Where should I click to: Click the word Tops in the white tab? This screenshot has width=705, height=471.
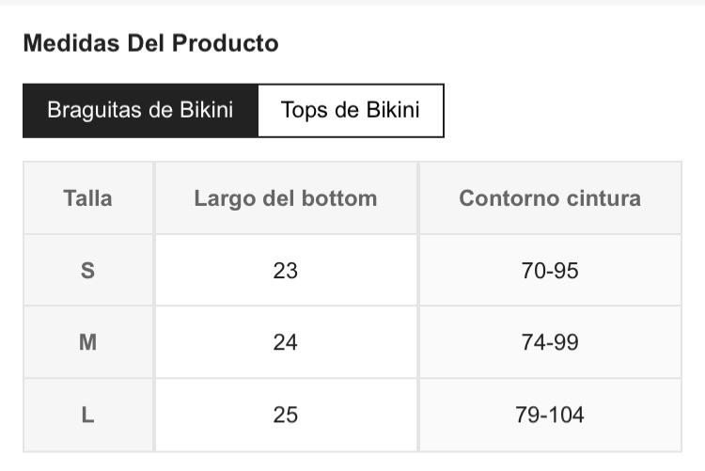305,111
